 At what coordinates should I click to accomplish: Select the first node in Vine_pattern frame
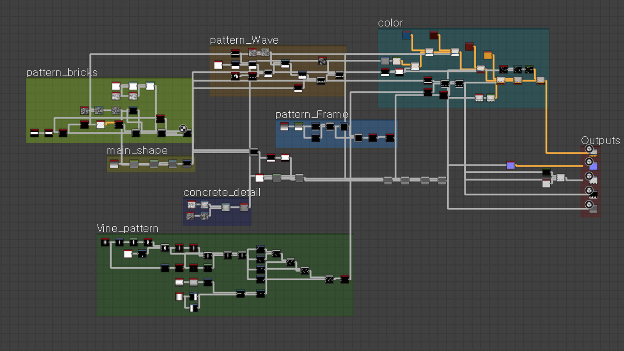point(105,242)
